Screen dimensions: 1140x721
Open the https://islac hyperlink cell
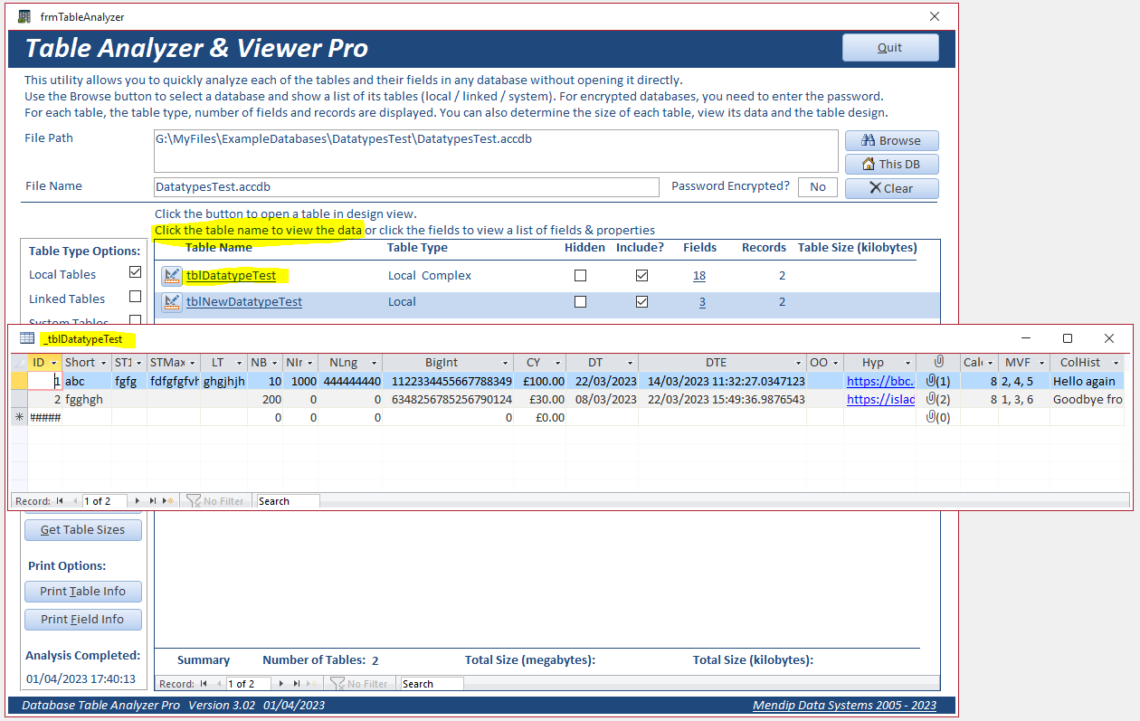pyautogui.click(x=880, y=399)
